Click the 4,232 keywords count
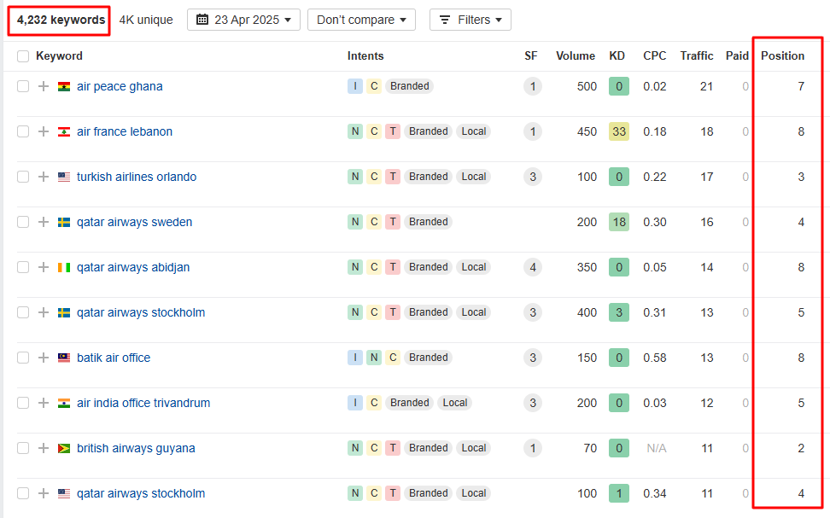This screenshot has height=518, width=830. [x=61, y=20]
